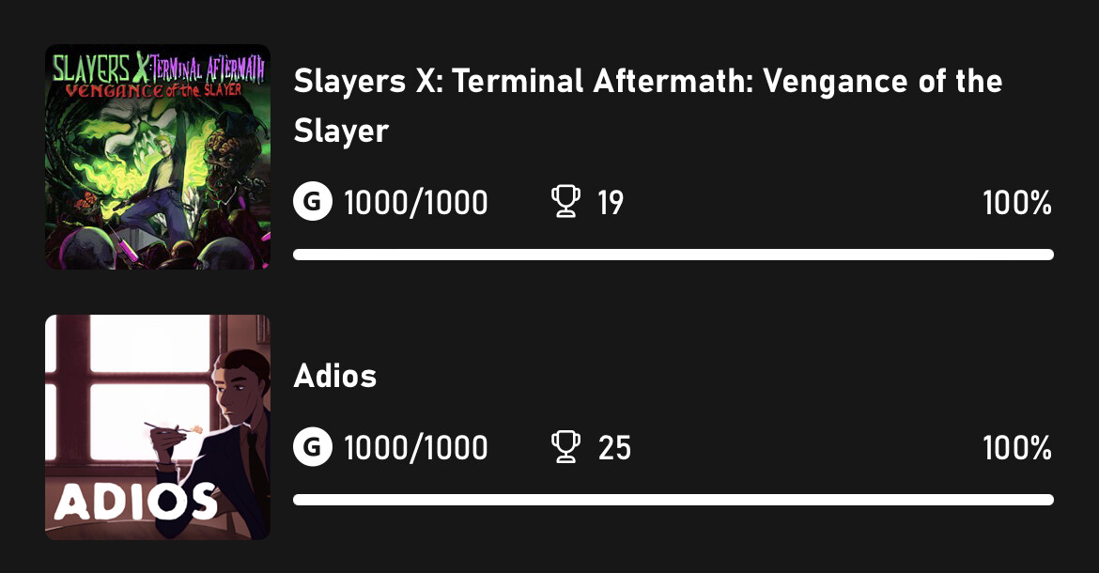Click the Gamerscore G icon for Adios
The width and height of the screenshot is (1099, 573).
pyautogui.click(x=313, y=447)
